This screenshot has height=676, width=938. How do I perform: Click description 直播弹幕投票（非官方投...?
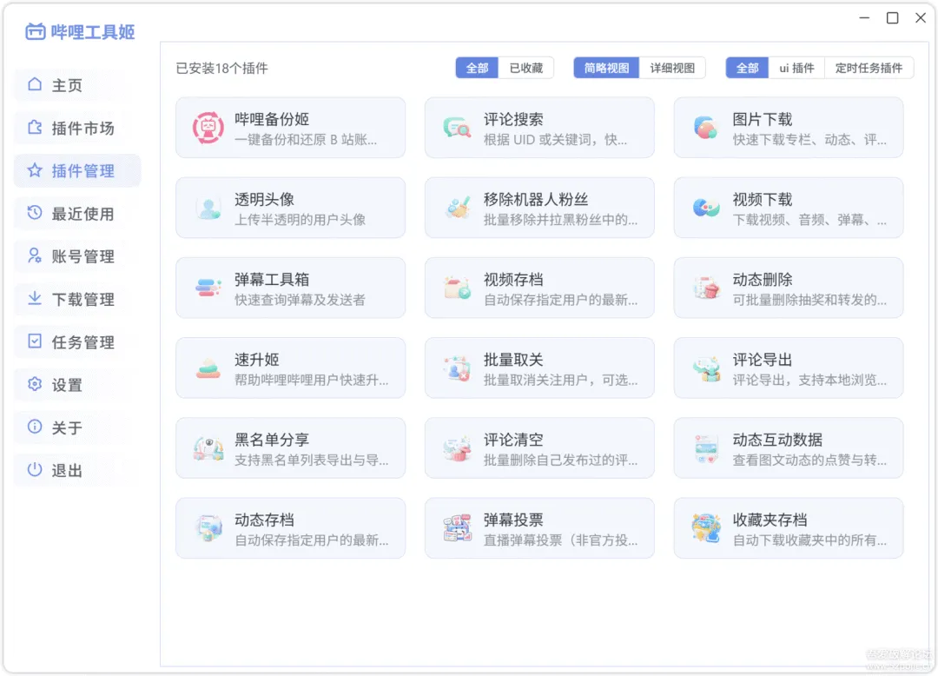coord(560,540)
